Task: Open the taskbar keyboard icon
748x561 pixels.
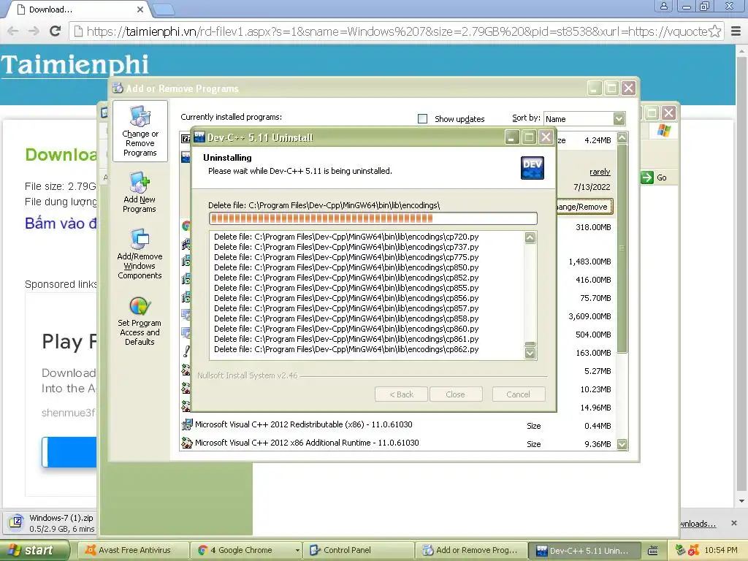Action: point(652,551)
